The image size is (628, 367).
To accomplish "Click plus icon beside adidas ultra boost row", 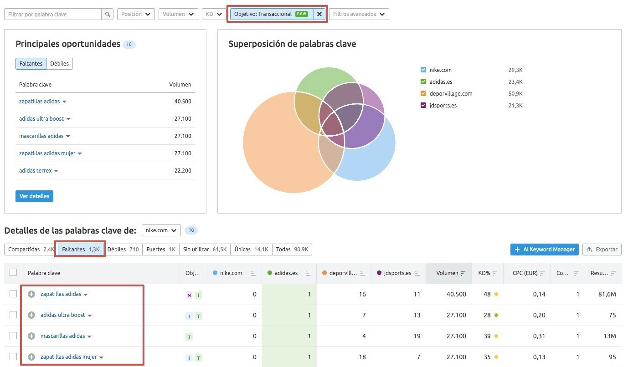I will pyautogui.click(x=31, y=315).
